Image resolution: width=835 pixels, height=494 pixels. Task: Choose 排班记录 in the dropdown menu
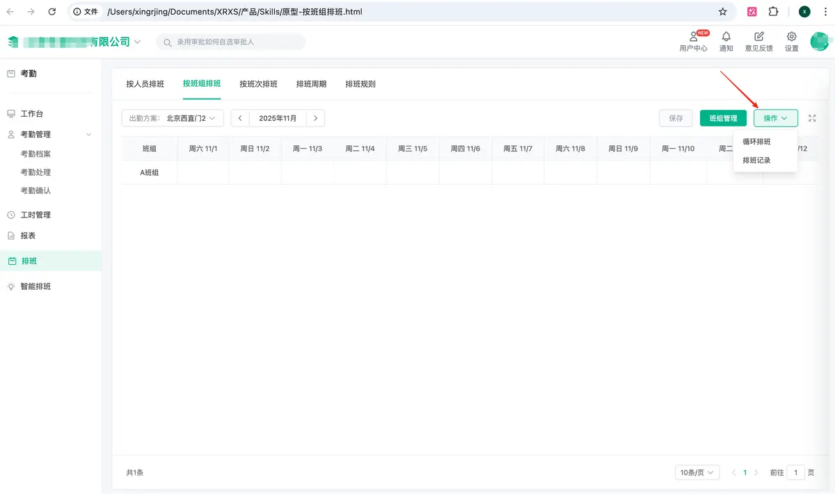(x=756, y=160)
